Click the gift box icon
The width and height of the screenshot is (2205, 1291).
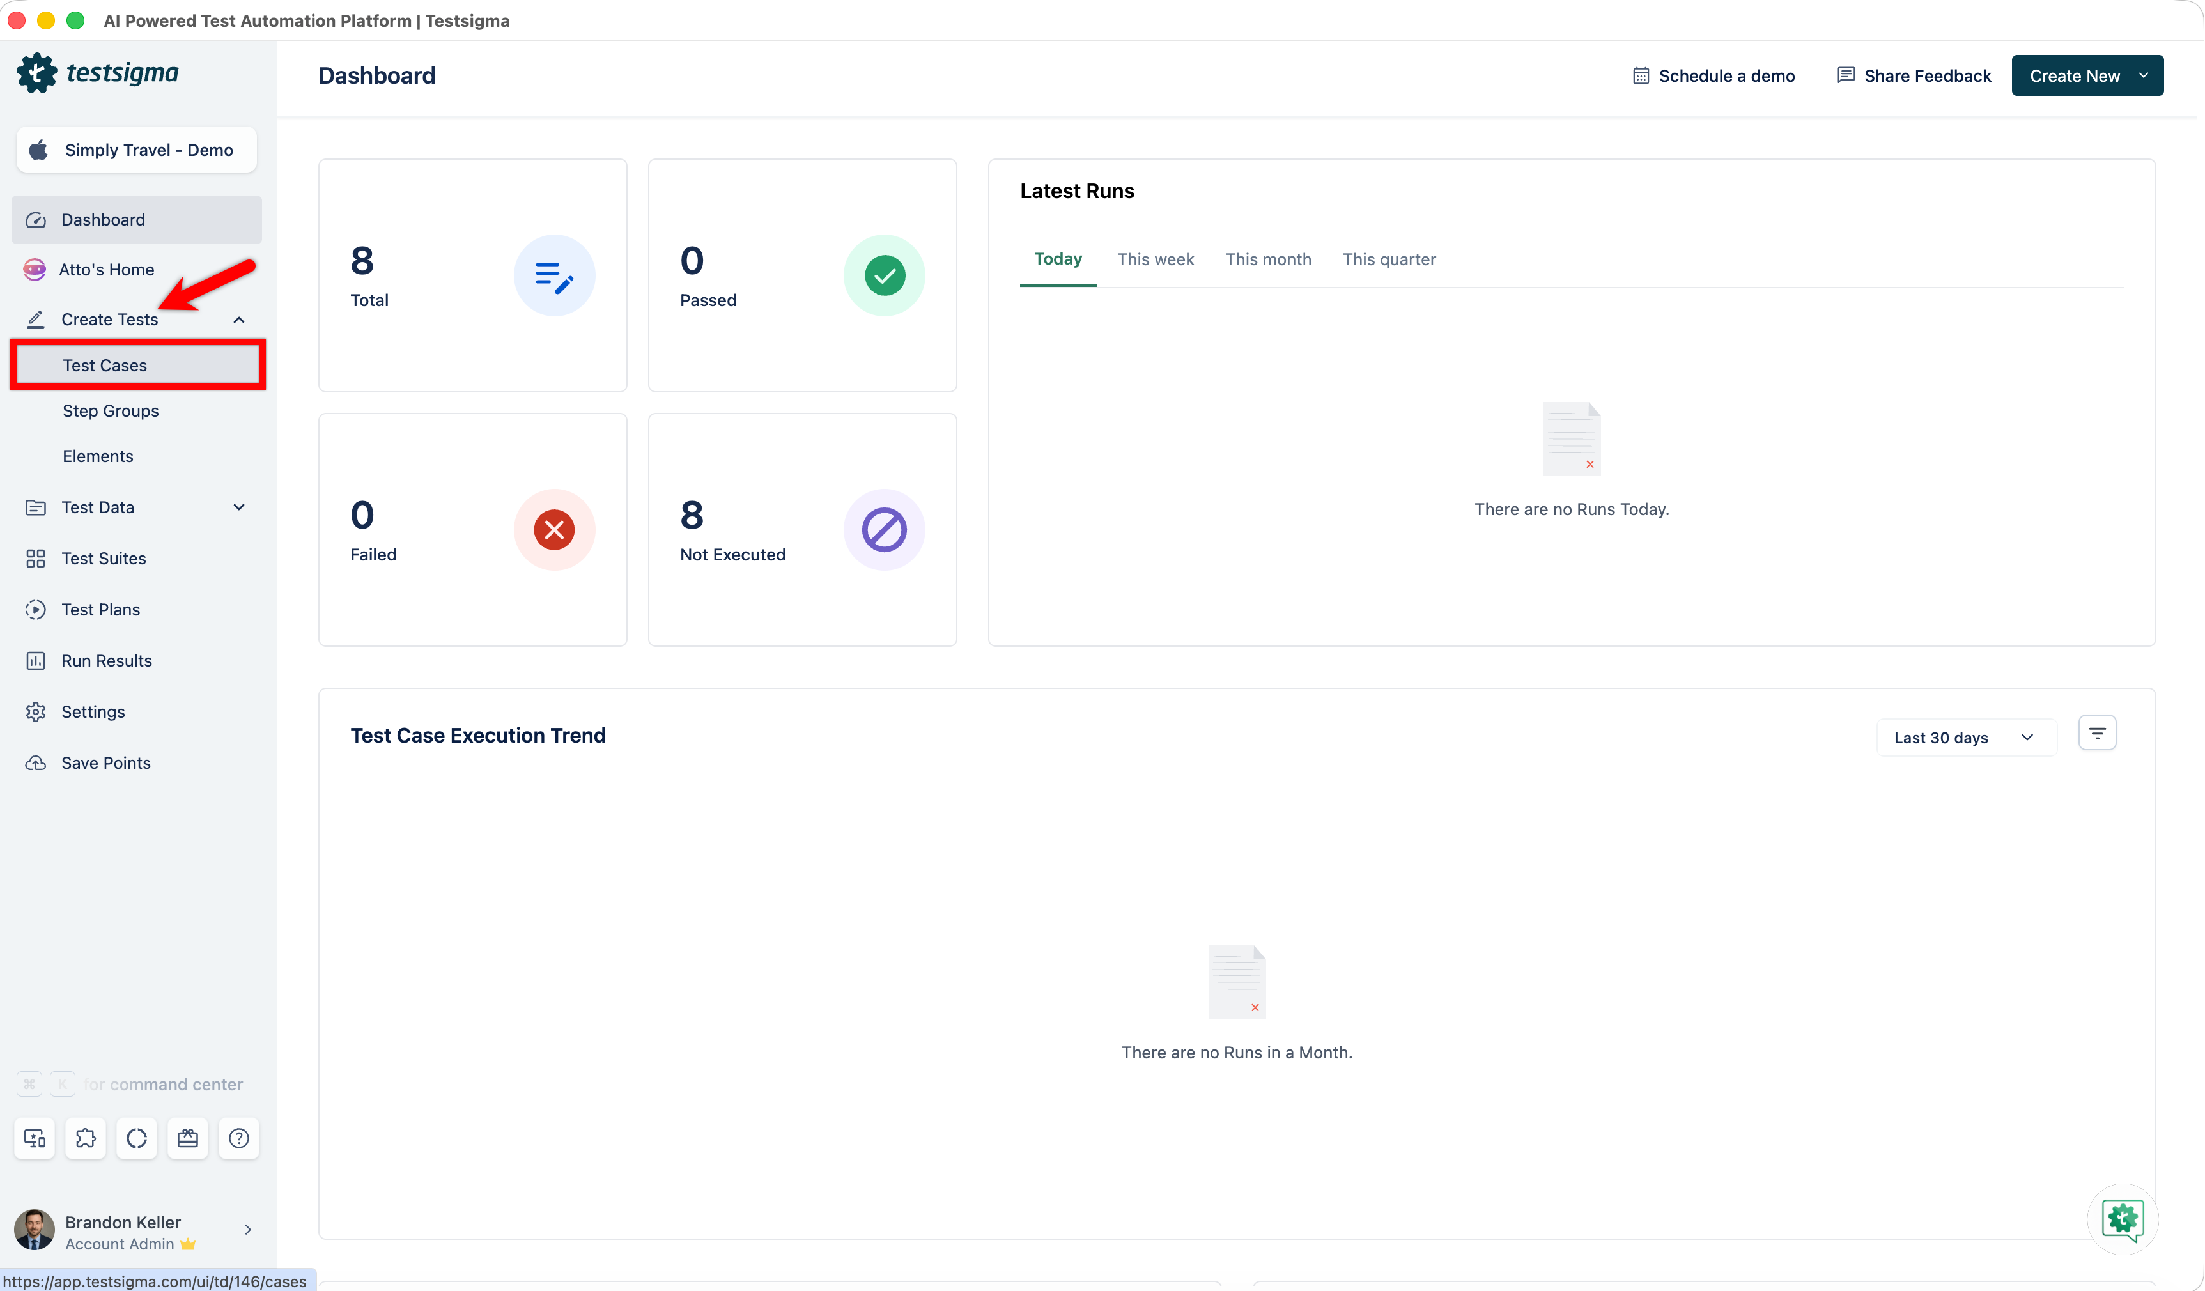[x=188, y=1138]
